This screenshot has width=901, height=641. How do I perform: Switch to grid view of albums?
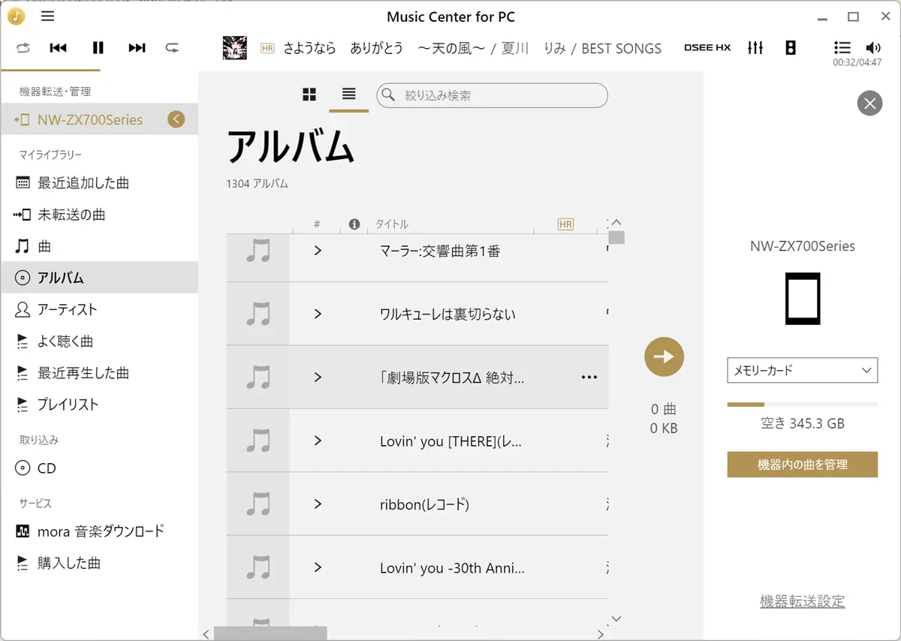tap(309, 95)
